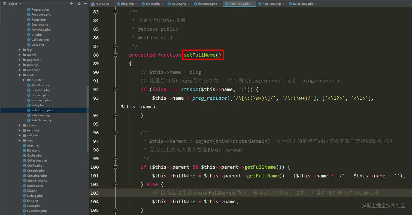412x215 pixels.
Task: Select Template.php in project tree
Action: 41,30
